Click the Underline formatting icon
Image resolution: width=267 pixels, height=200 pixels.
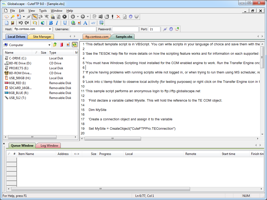[65, 23]
